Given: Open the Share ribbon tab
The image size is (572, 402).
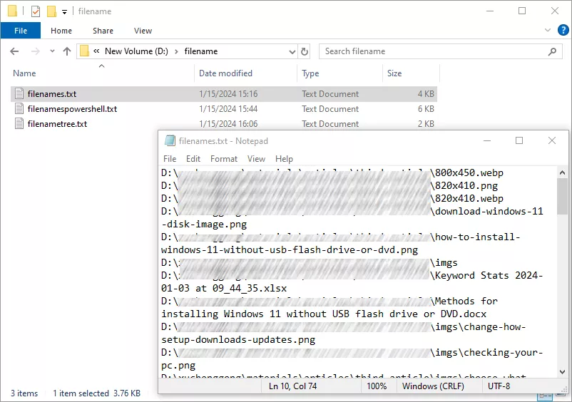Looking at the screenshot, I should point(103,31).
